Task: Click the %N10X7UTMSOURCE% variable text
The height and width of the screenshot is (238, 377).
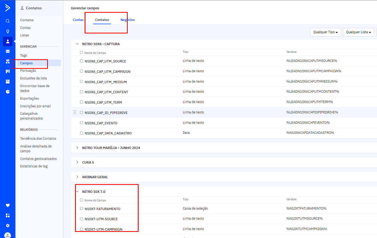Action: pyautogui.click(x=304, y=219)
